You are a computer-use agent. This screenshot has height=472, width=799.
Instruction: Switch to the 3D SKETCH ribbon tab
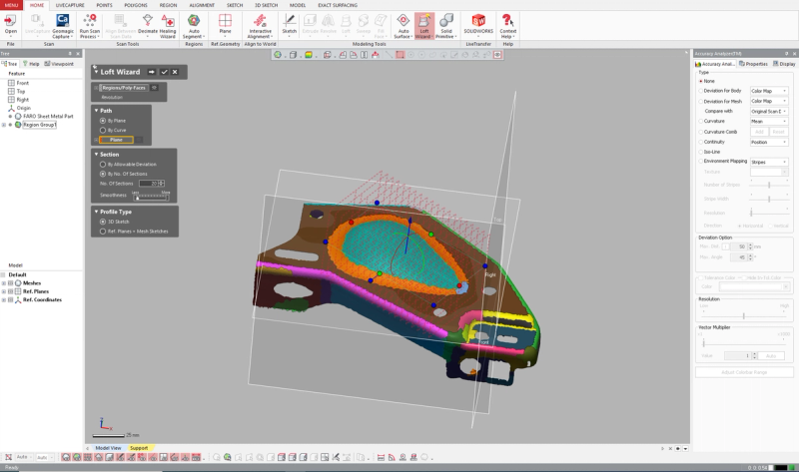point(266,5)
